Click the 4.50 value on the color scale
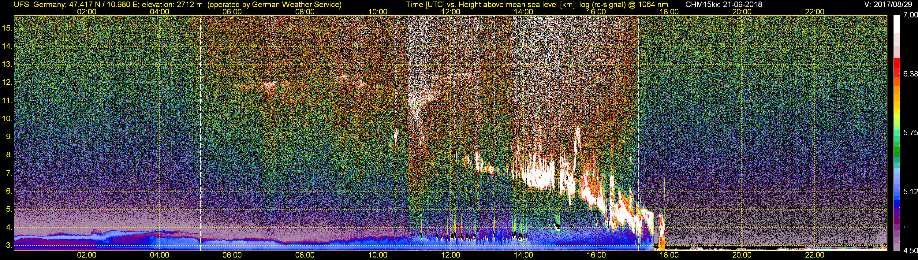This screenshot has height=260, width=918. coord(911,251)
